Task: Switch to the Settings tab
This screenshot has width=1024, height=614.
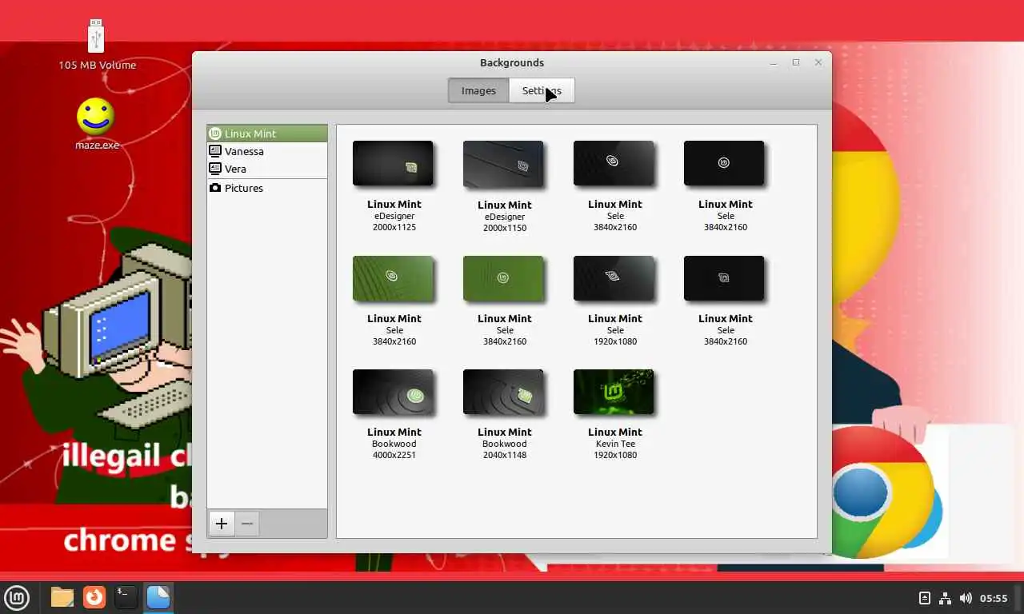Action: coord(542,90)
